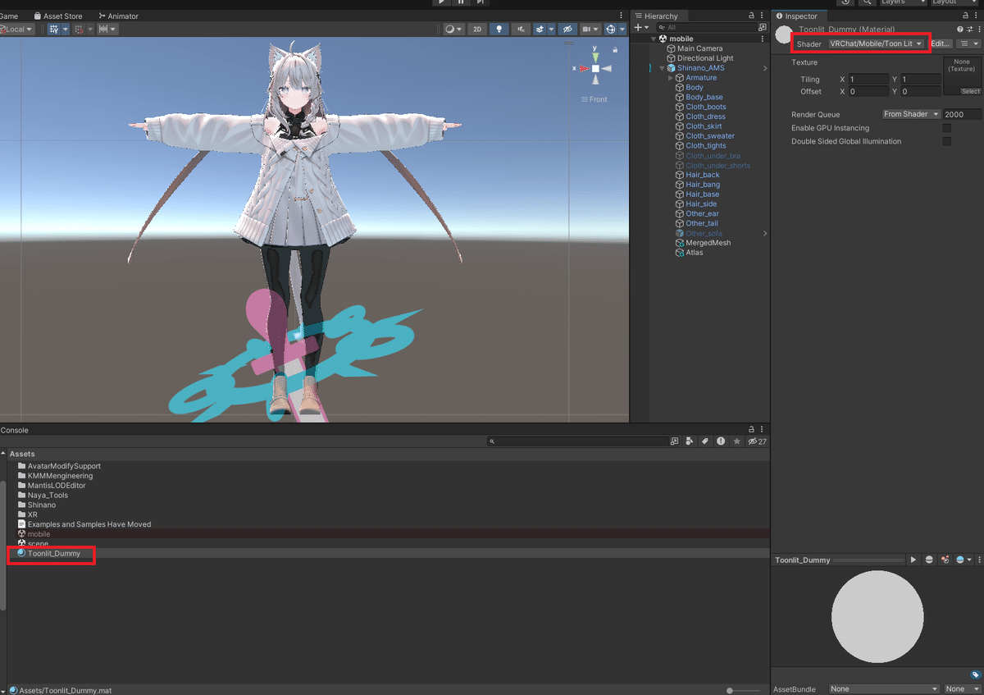Toggle hidden objects visibility in Scene
The image size is (984, 695).
click(567, 29)
